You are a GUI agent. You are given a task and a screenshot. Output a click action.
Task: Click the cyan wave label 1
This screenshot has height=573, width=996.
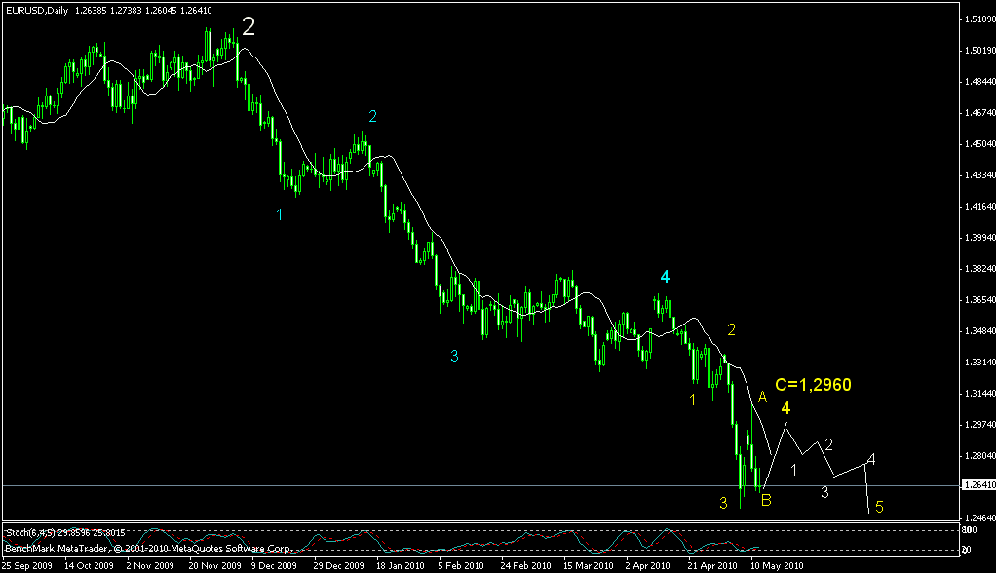[279, 214]
